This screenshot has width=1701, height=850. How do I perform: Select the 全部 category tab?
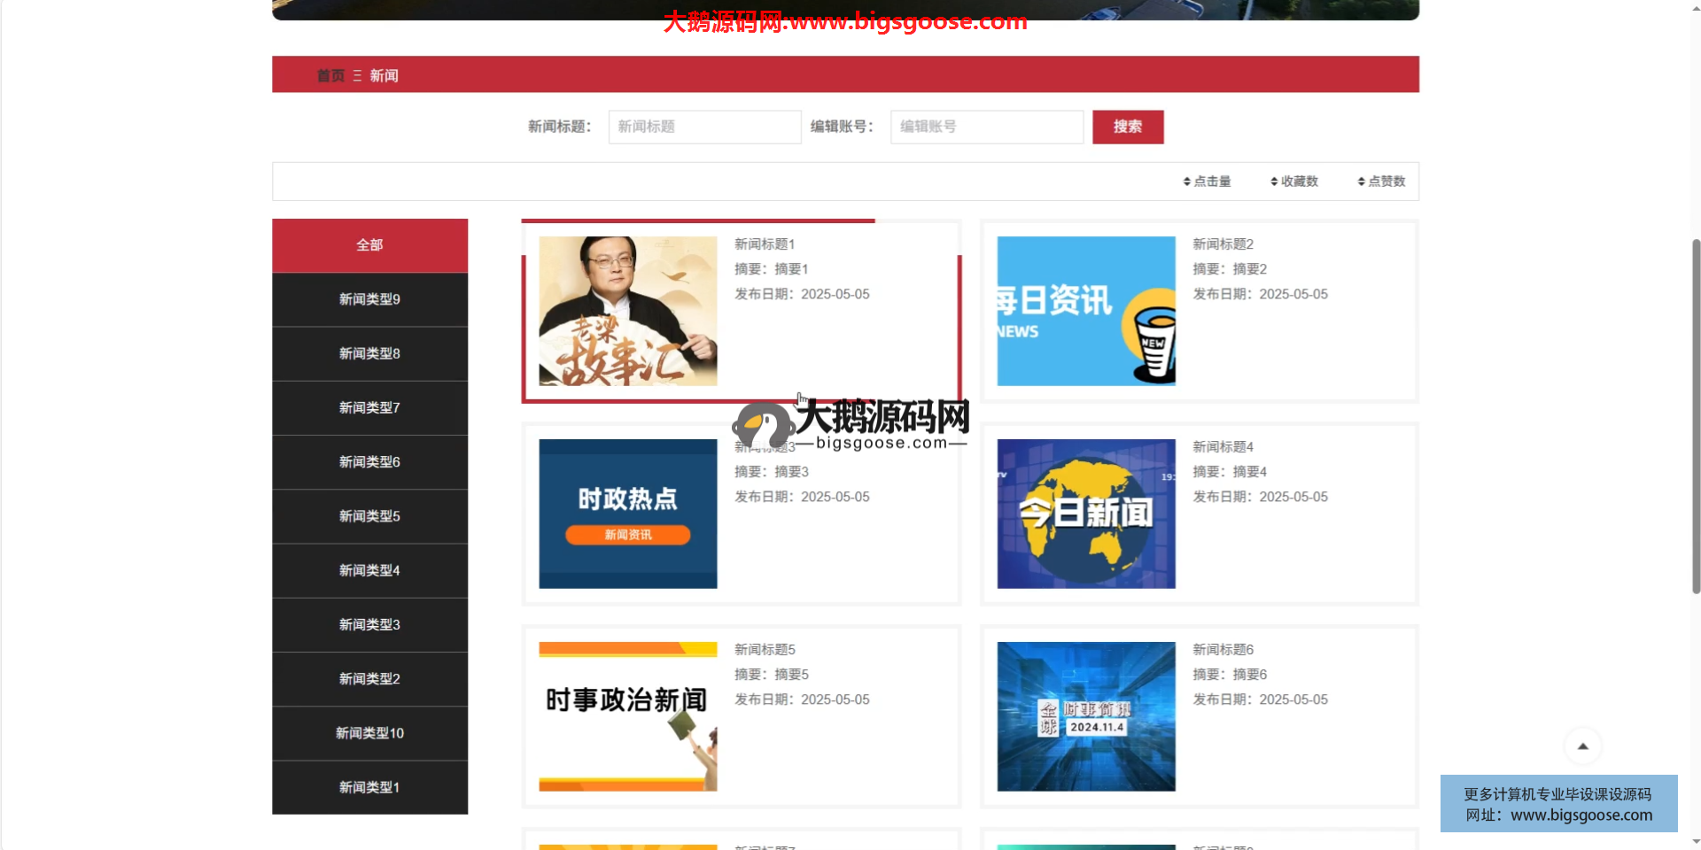(x=369, y=245)
